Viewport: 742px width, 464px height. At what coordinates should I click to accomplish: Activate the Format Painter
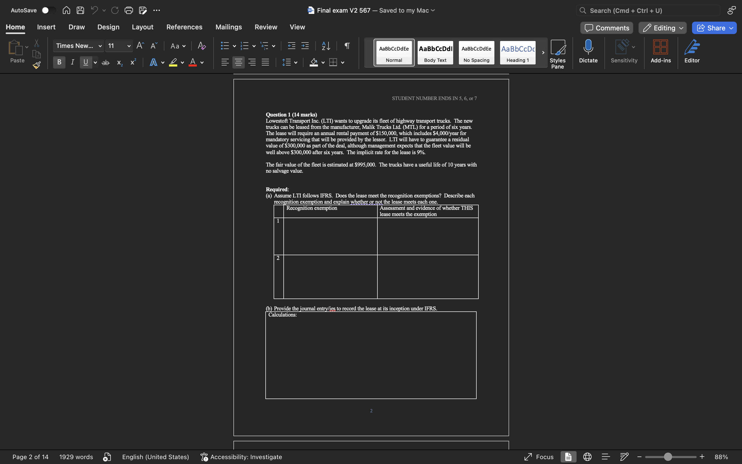(36, 65)
